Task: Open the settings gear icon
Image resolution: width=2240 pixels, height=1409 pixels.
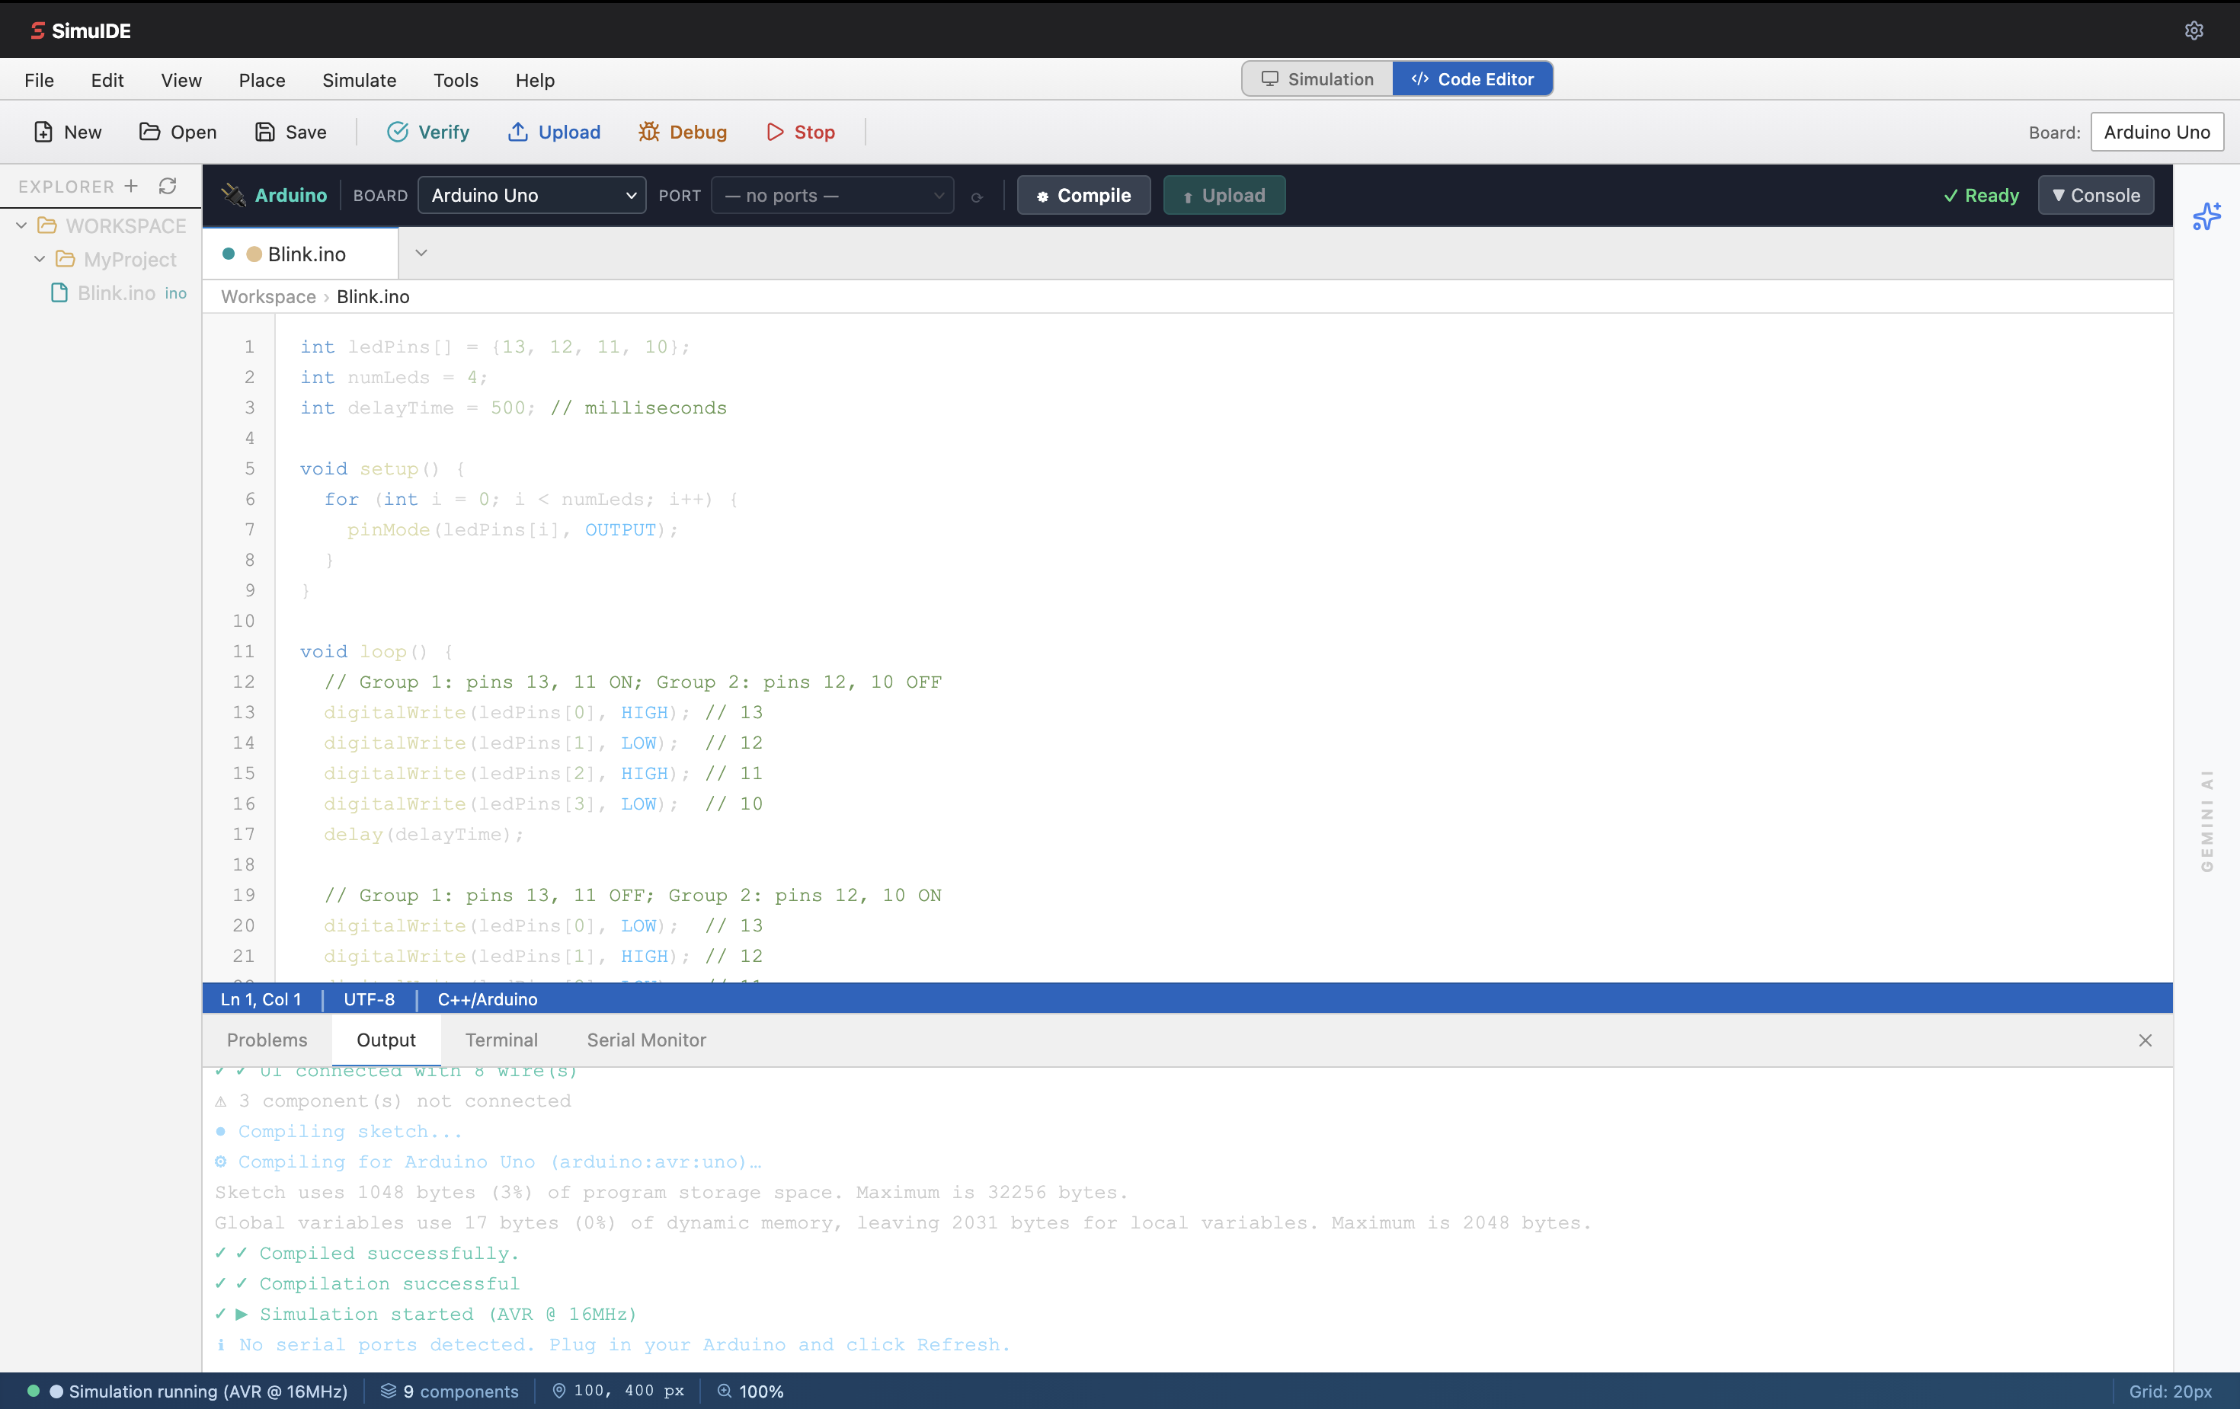Action: 2194,30
